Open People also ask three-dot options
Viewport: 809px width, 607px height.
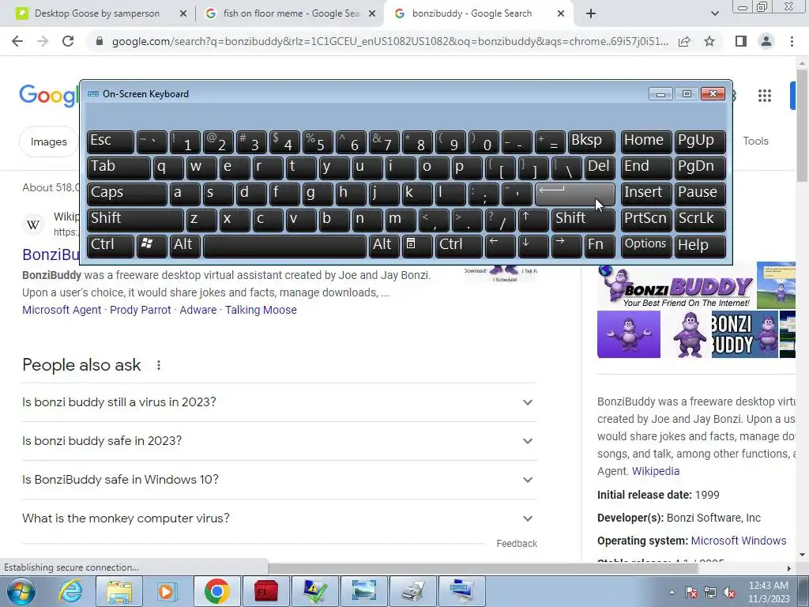pyautogui.click(x=158, y=365)
